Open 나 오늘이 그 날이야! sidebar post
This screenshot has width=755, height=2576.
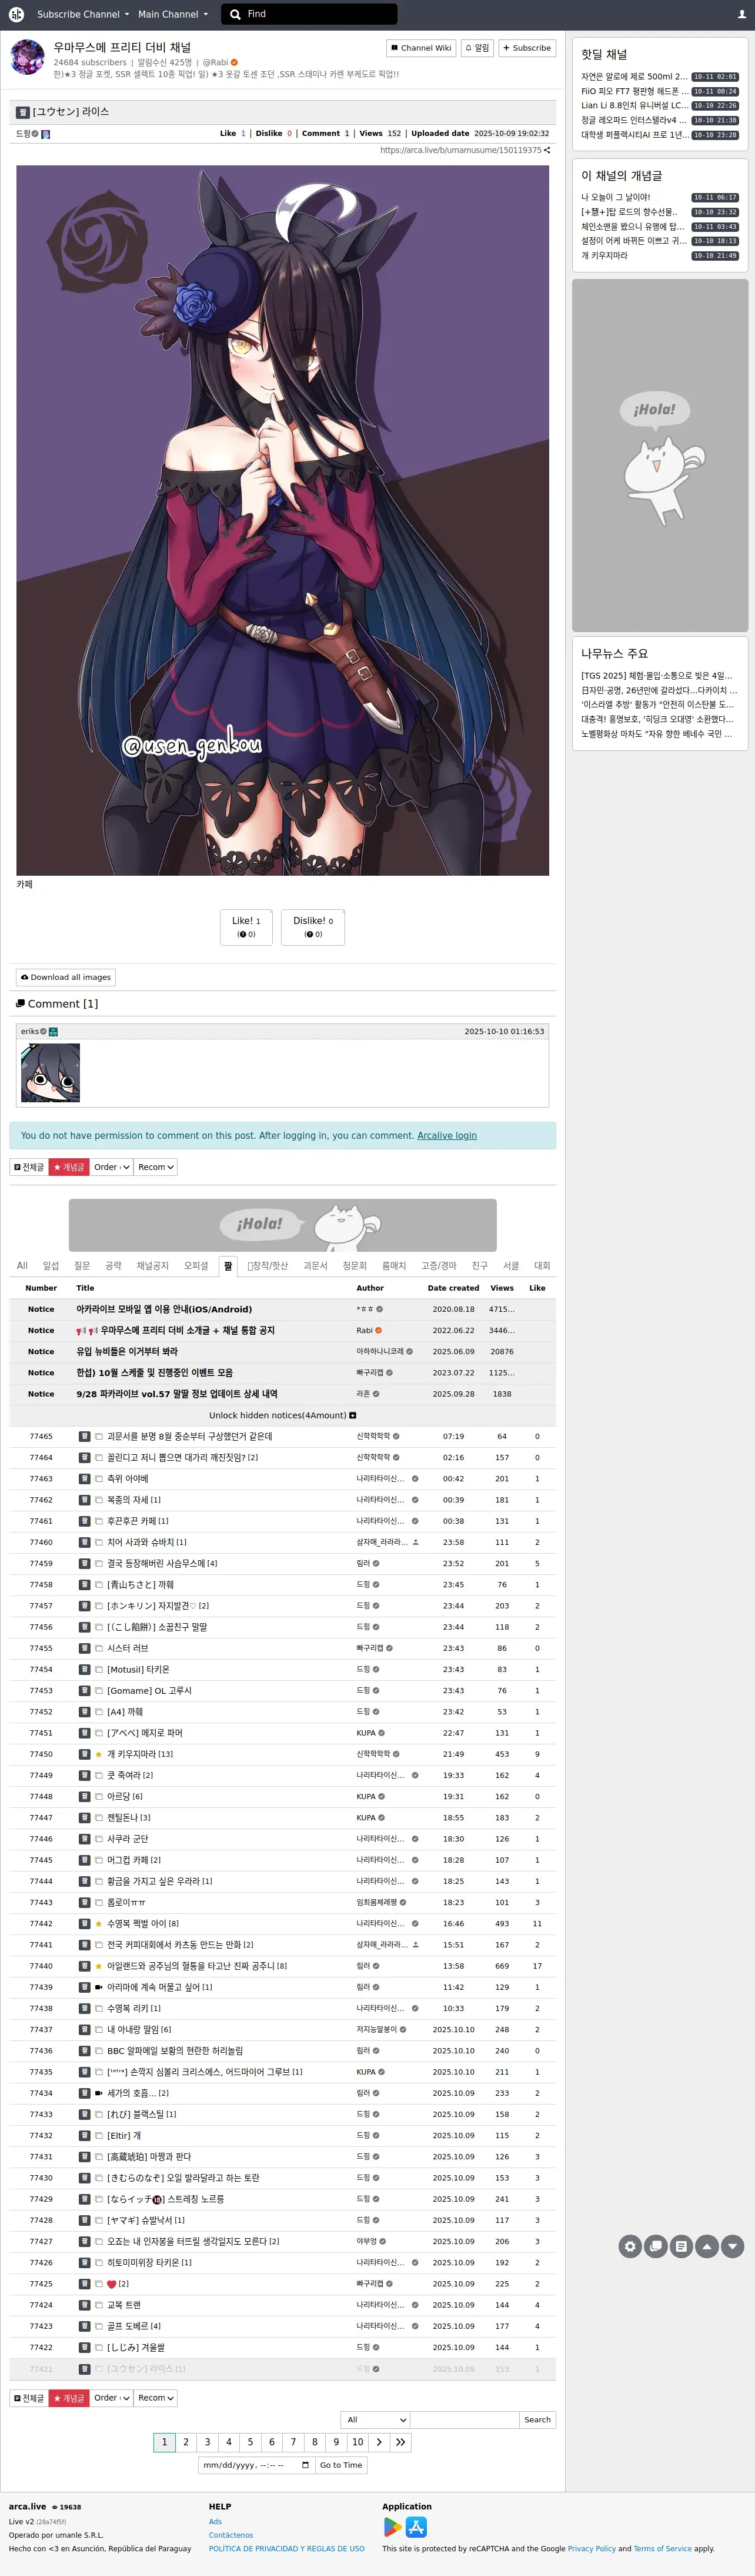(x=615, y=197)
